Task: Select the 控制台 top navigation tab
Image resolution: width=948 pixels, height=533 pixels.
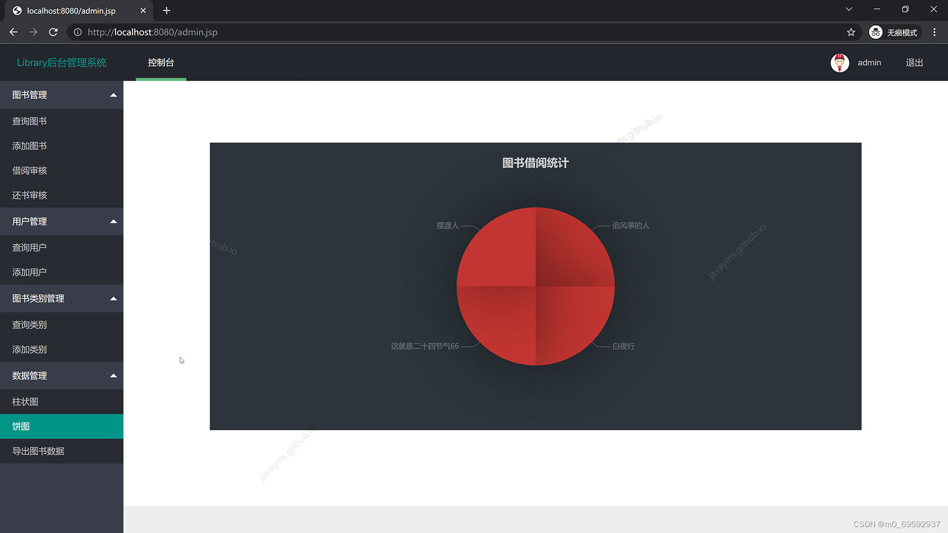Action: [x=161, y=63]
